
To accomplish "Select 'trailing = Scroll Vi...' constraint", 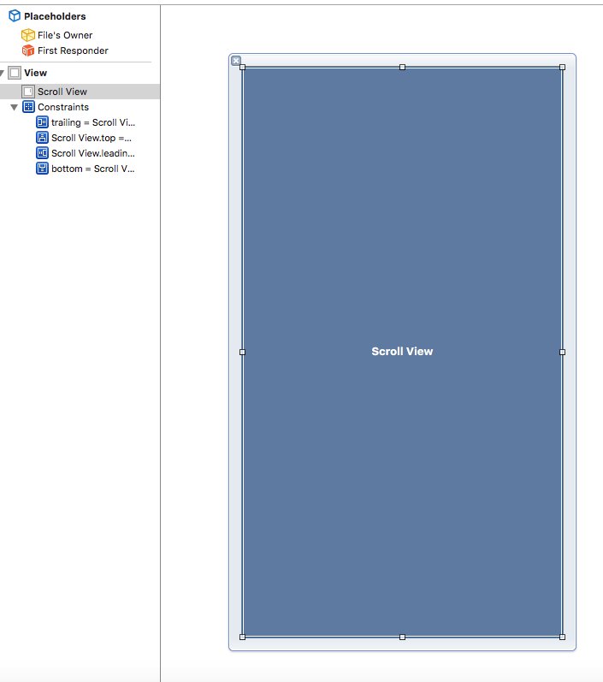I will point(93,122).
